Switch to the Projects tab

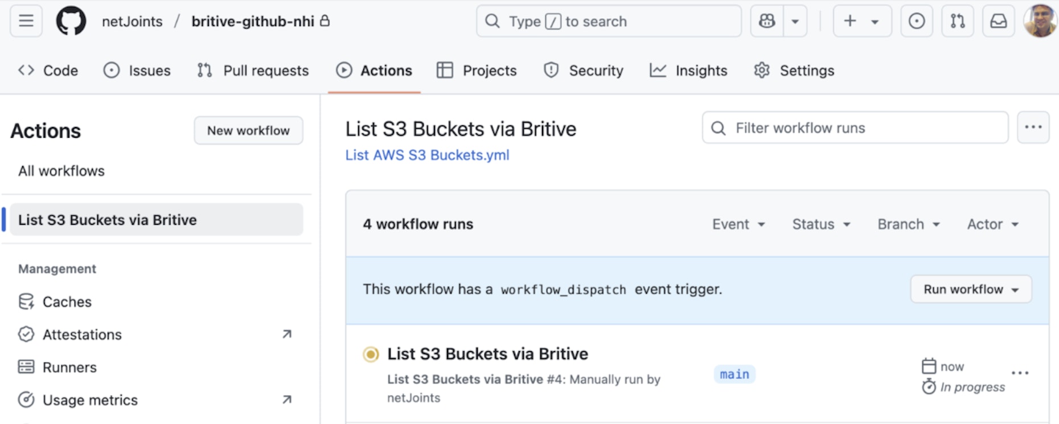pos(477,71)
